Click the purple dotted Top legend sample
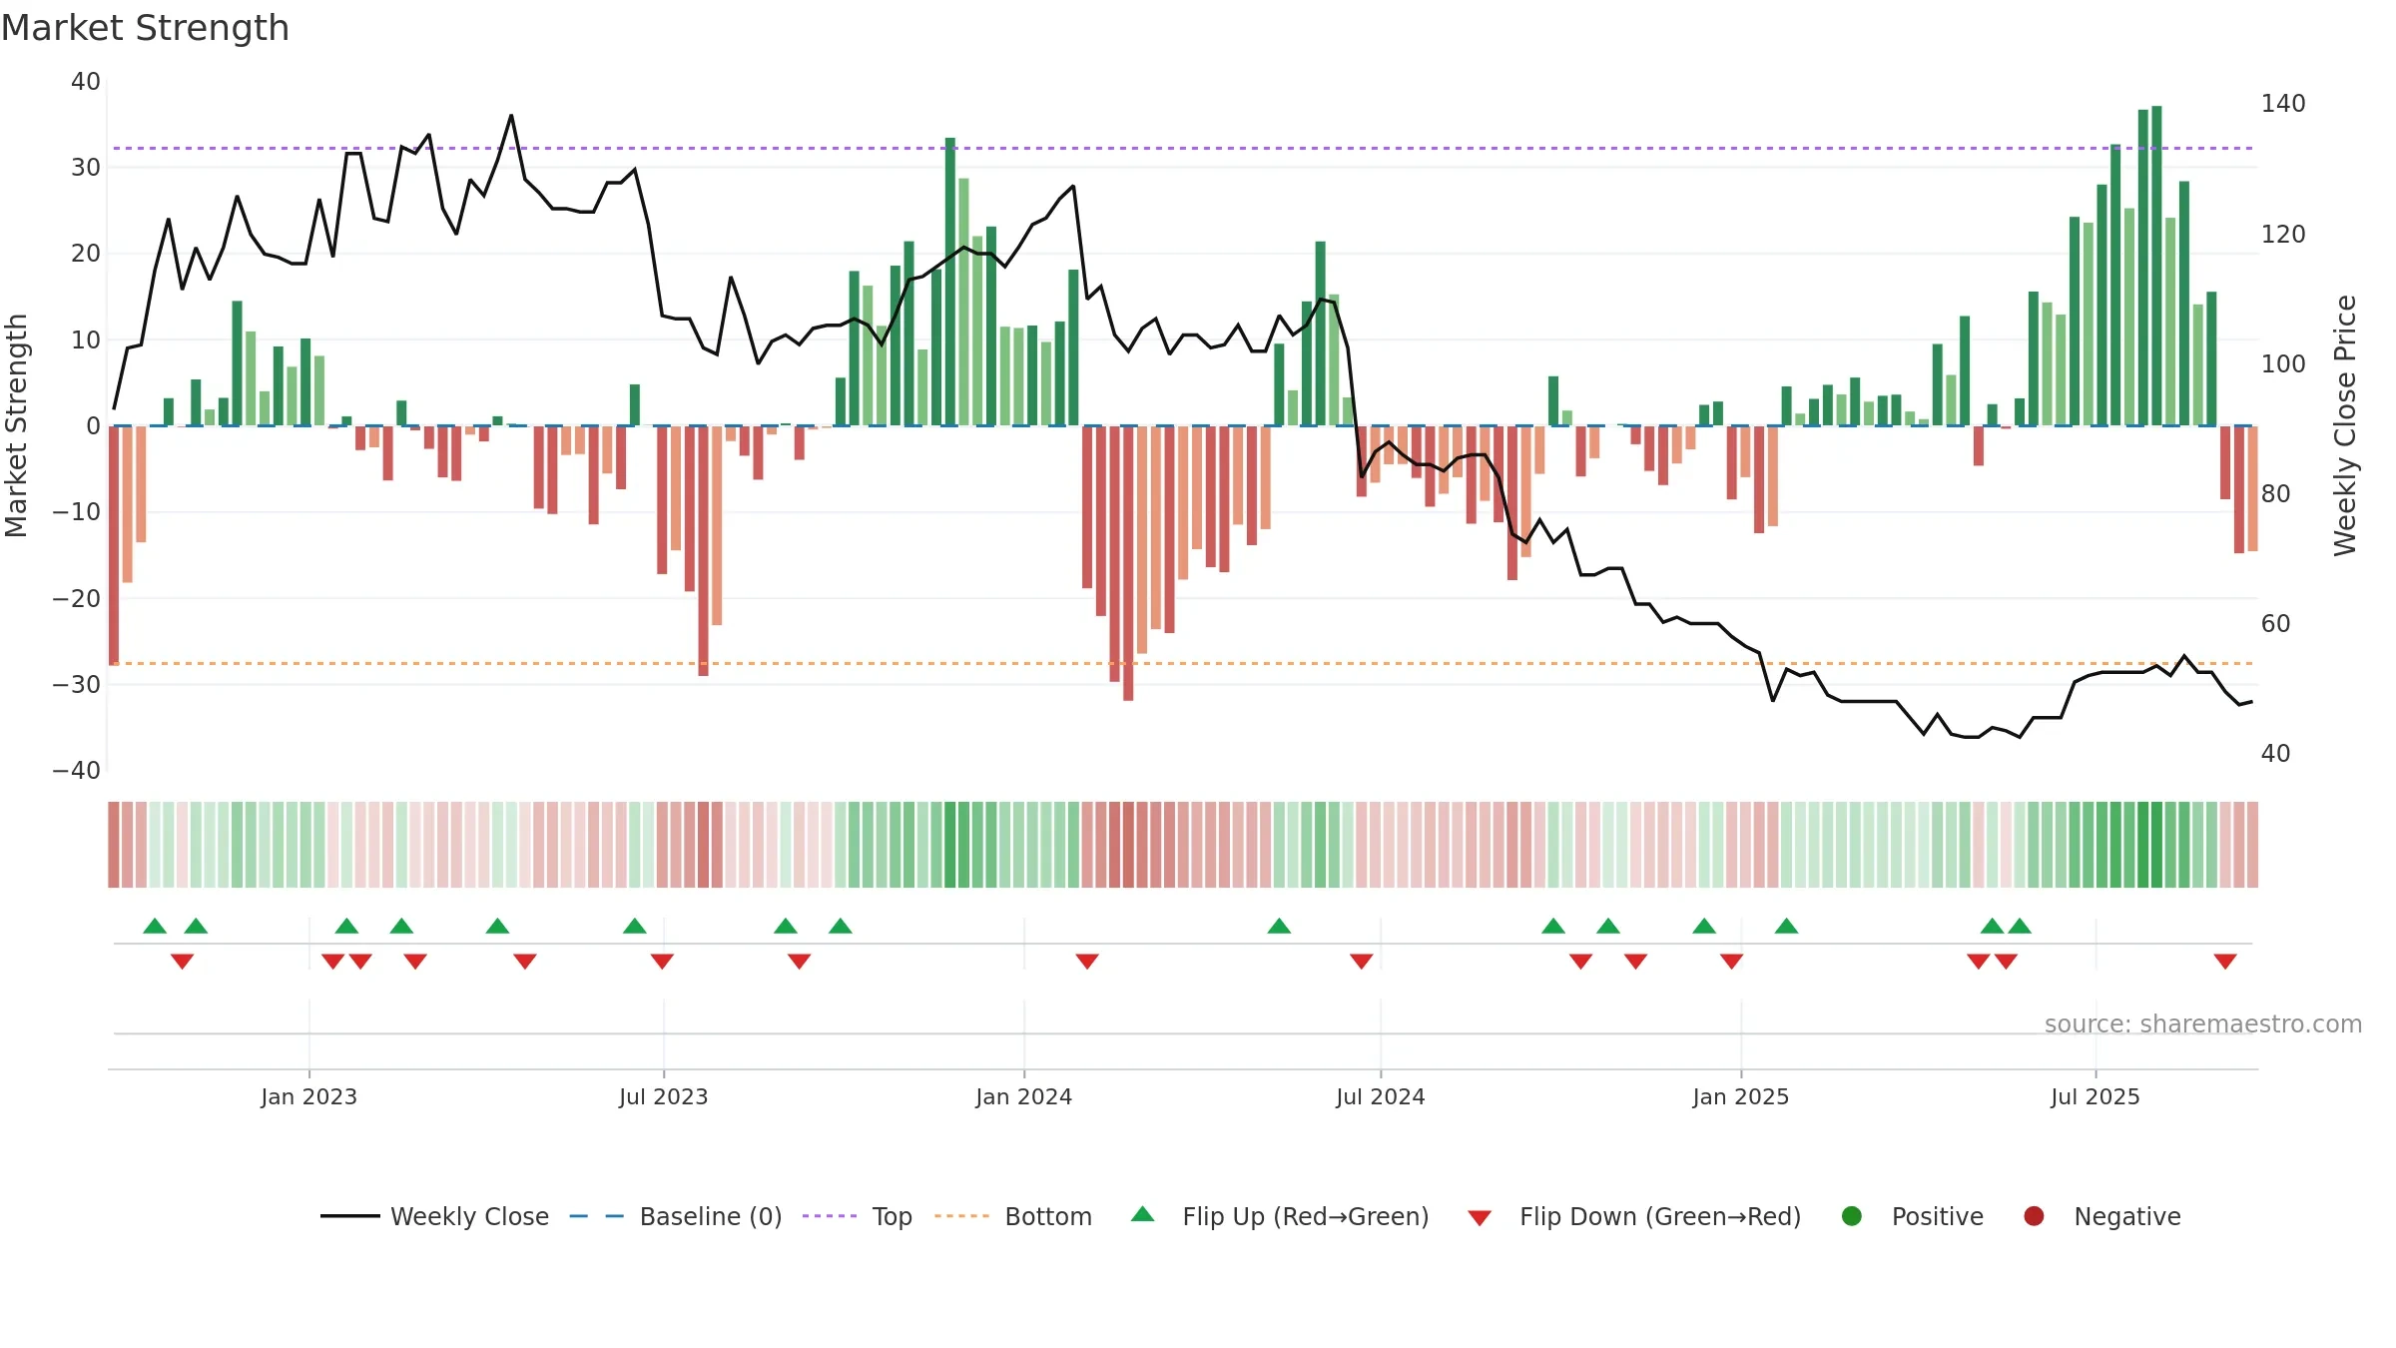This screenshot has height=1348, width=2396. 830,1216
